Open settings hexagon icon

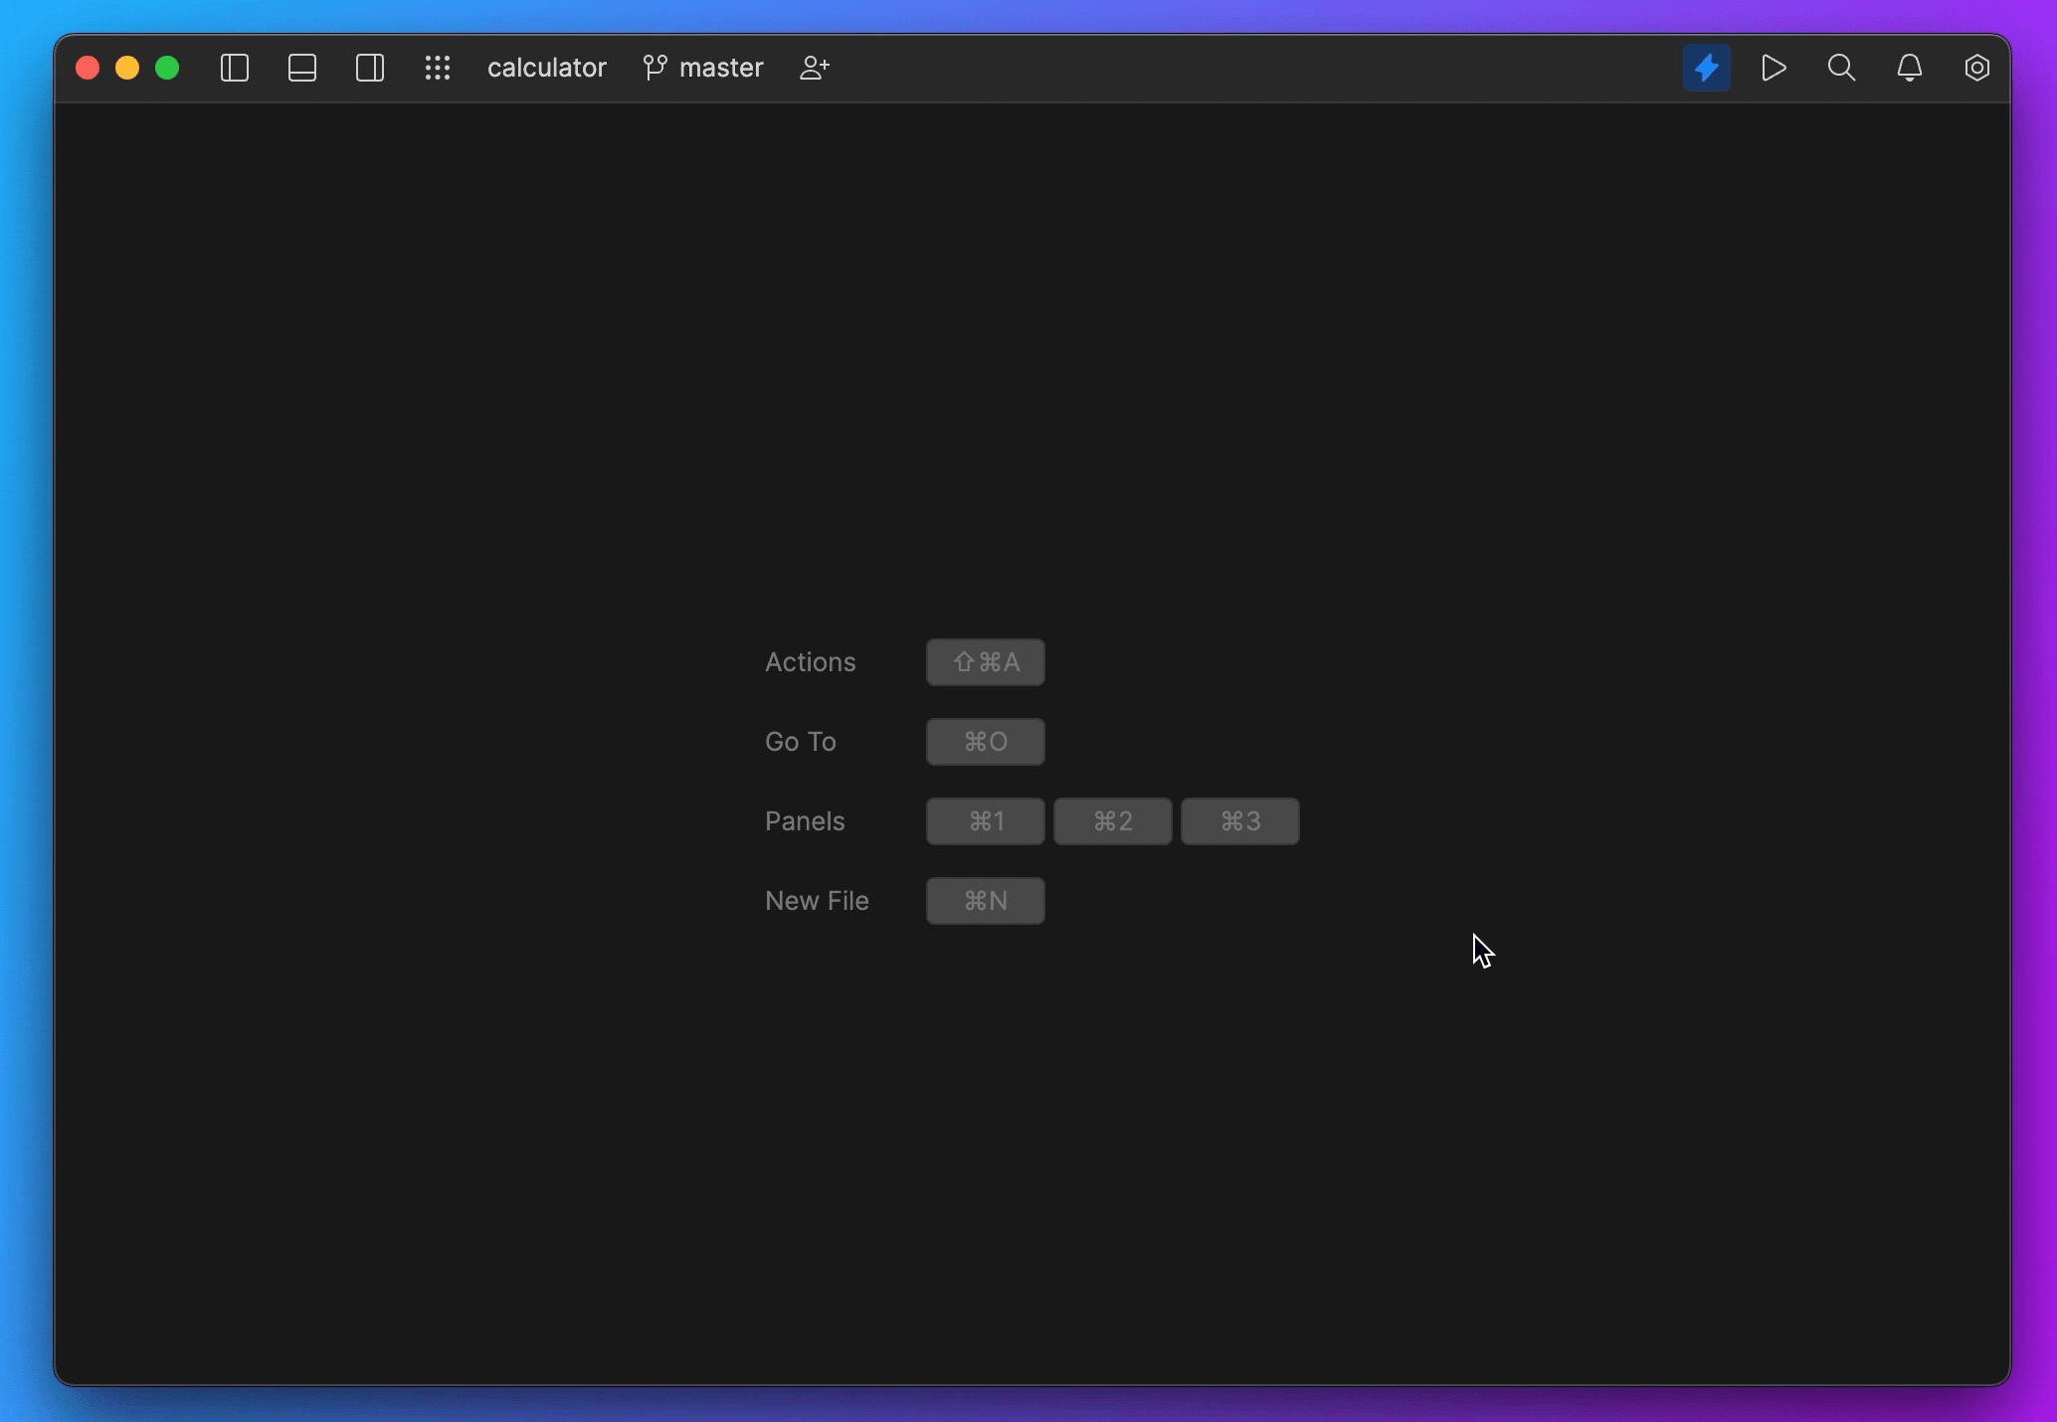tap(1976, 68)
